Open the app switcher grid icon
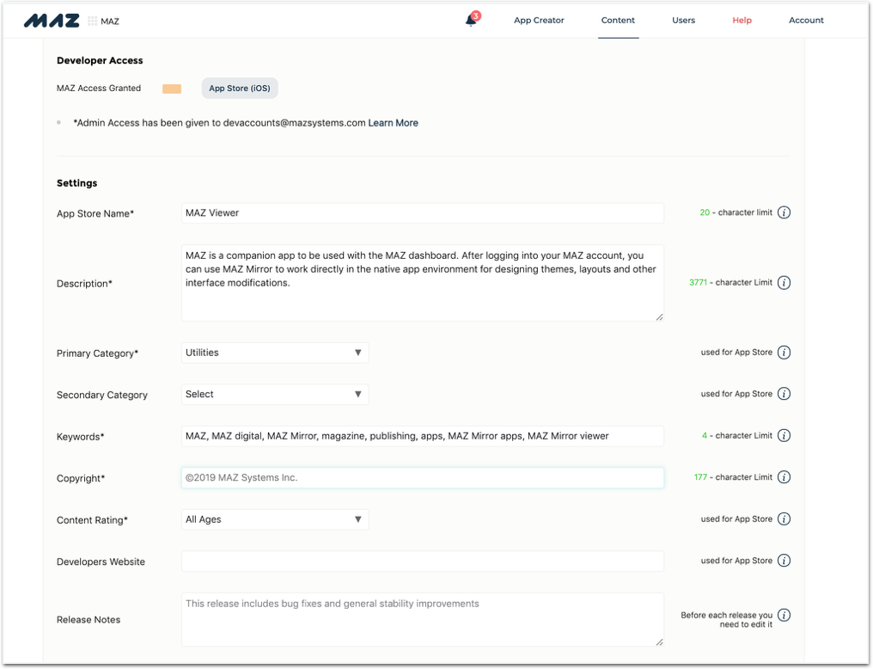The image size is (873, 669). [93, 21]
